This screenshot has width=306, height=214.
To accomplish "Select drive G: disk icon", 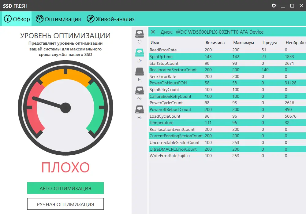I will click(x=140, y=90).
